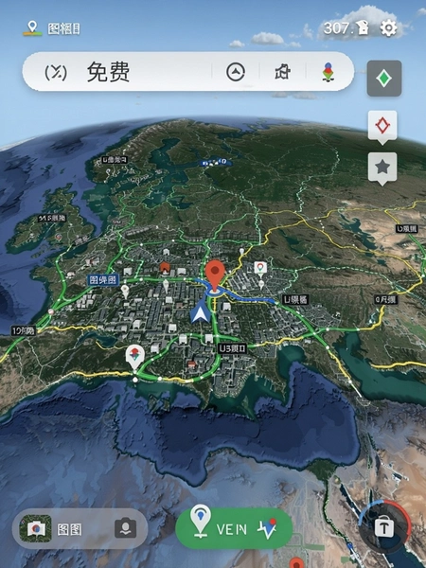Select the white Google-style pin east of center
The height and width of the screenshot is (568, 426).
[260, 270]
